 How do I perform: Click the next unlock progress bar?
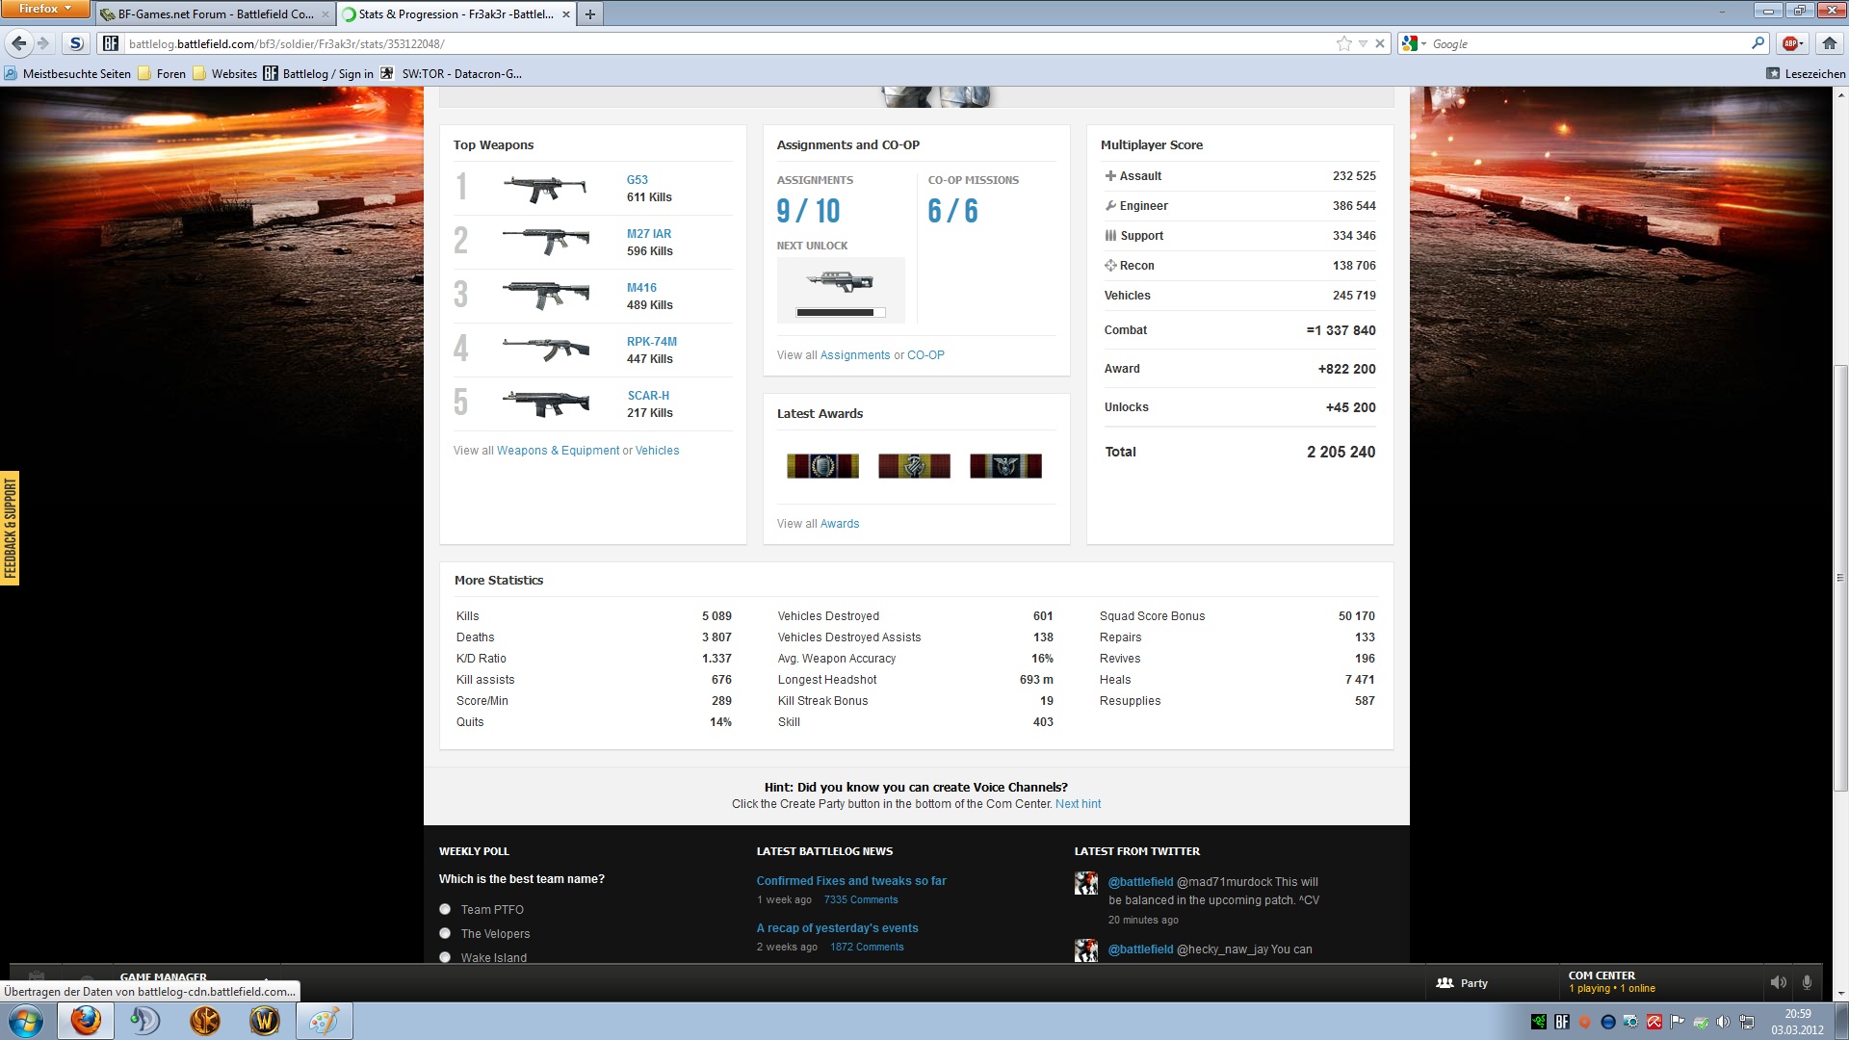840,312
